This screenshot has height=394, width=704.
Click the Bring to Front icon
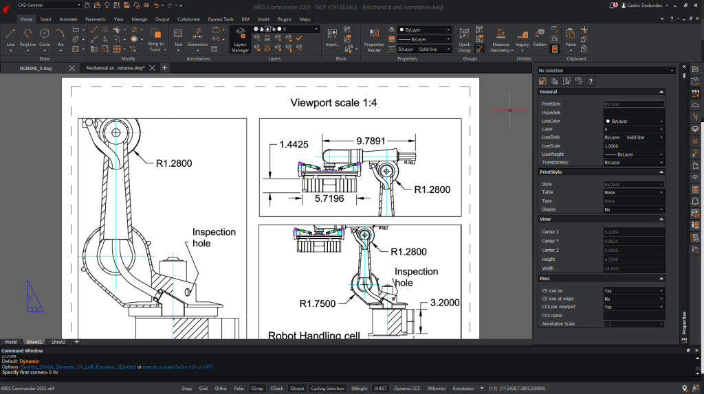pyautogui.click(x=155, y=34)
